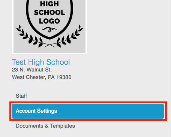Click the flourish ornament inside the shield

(x=49, y=30)
